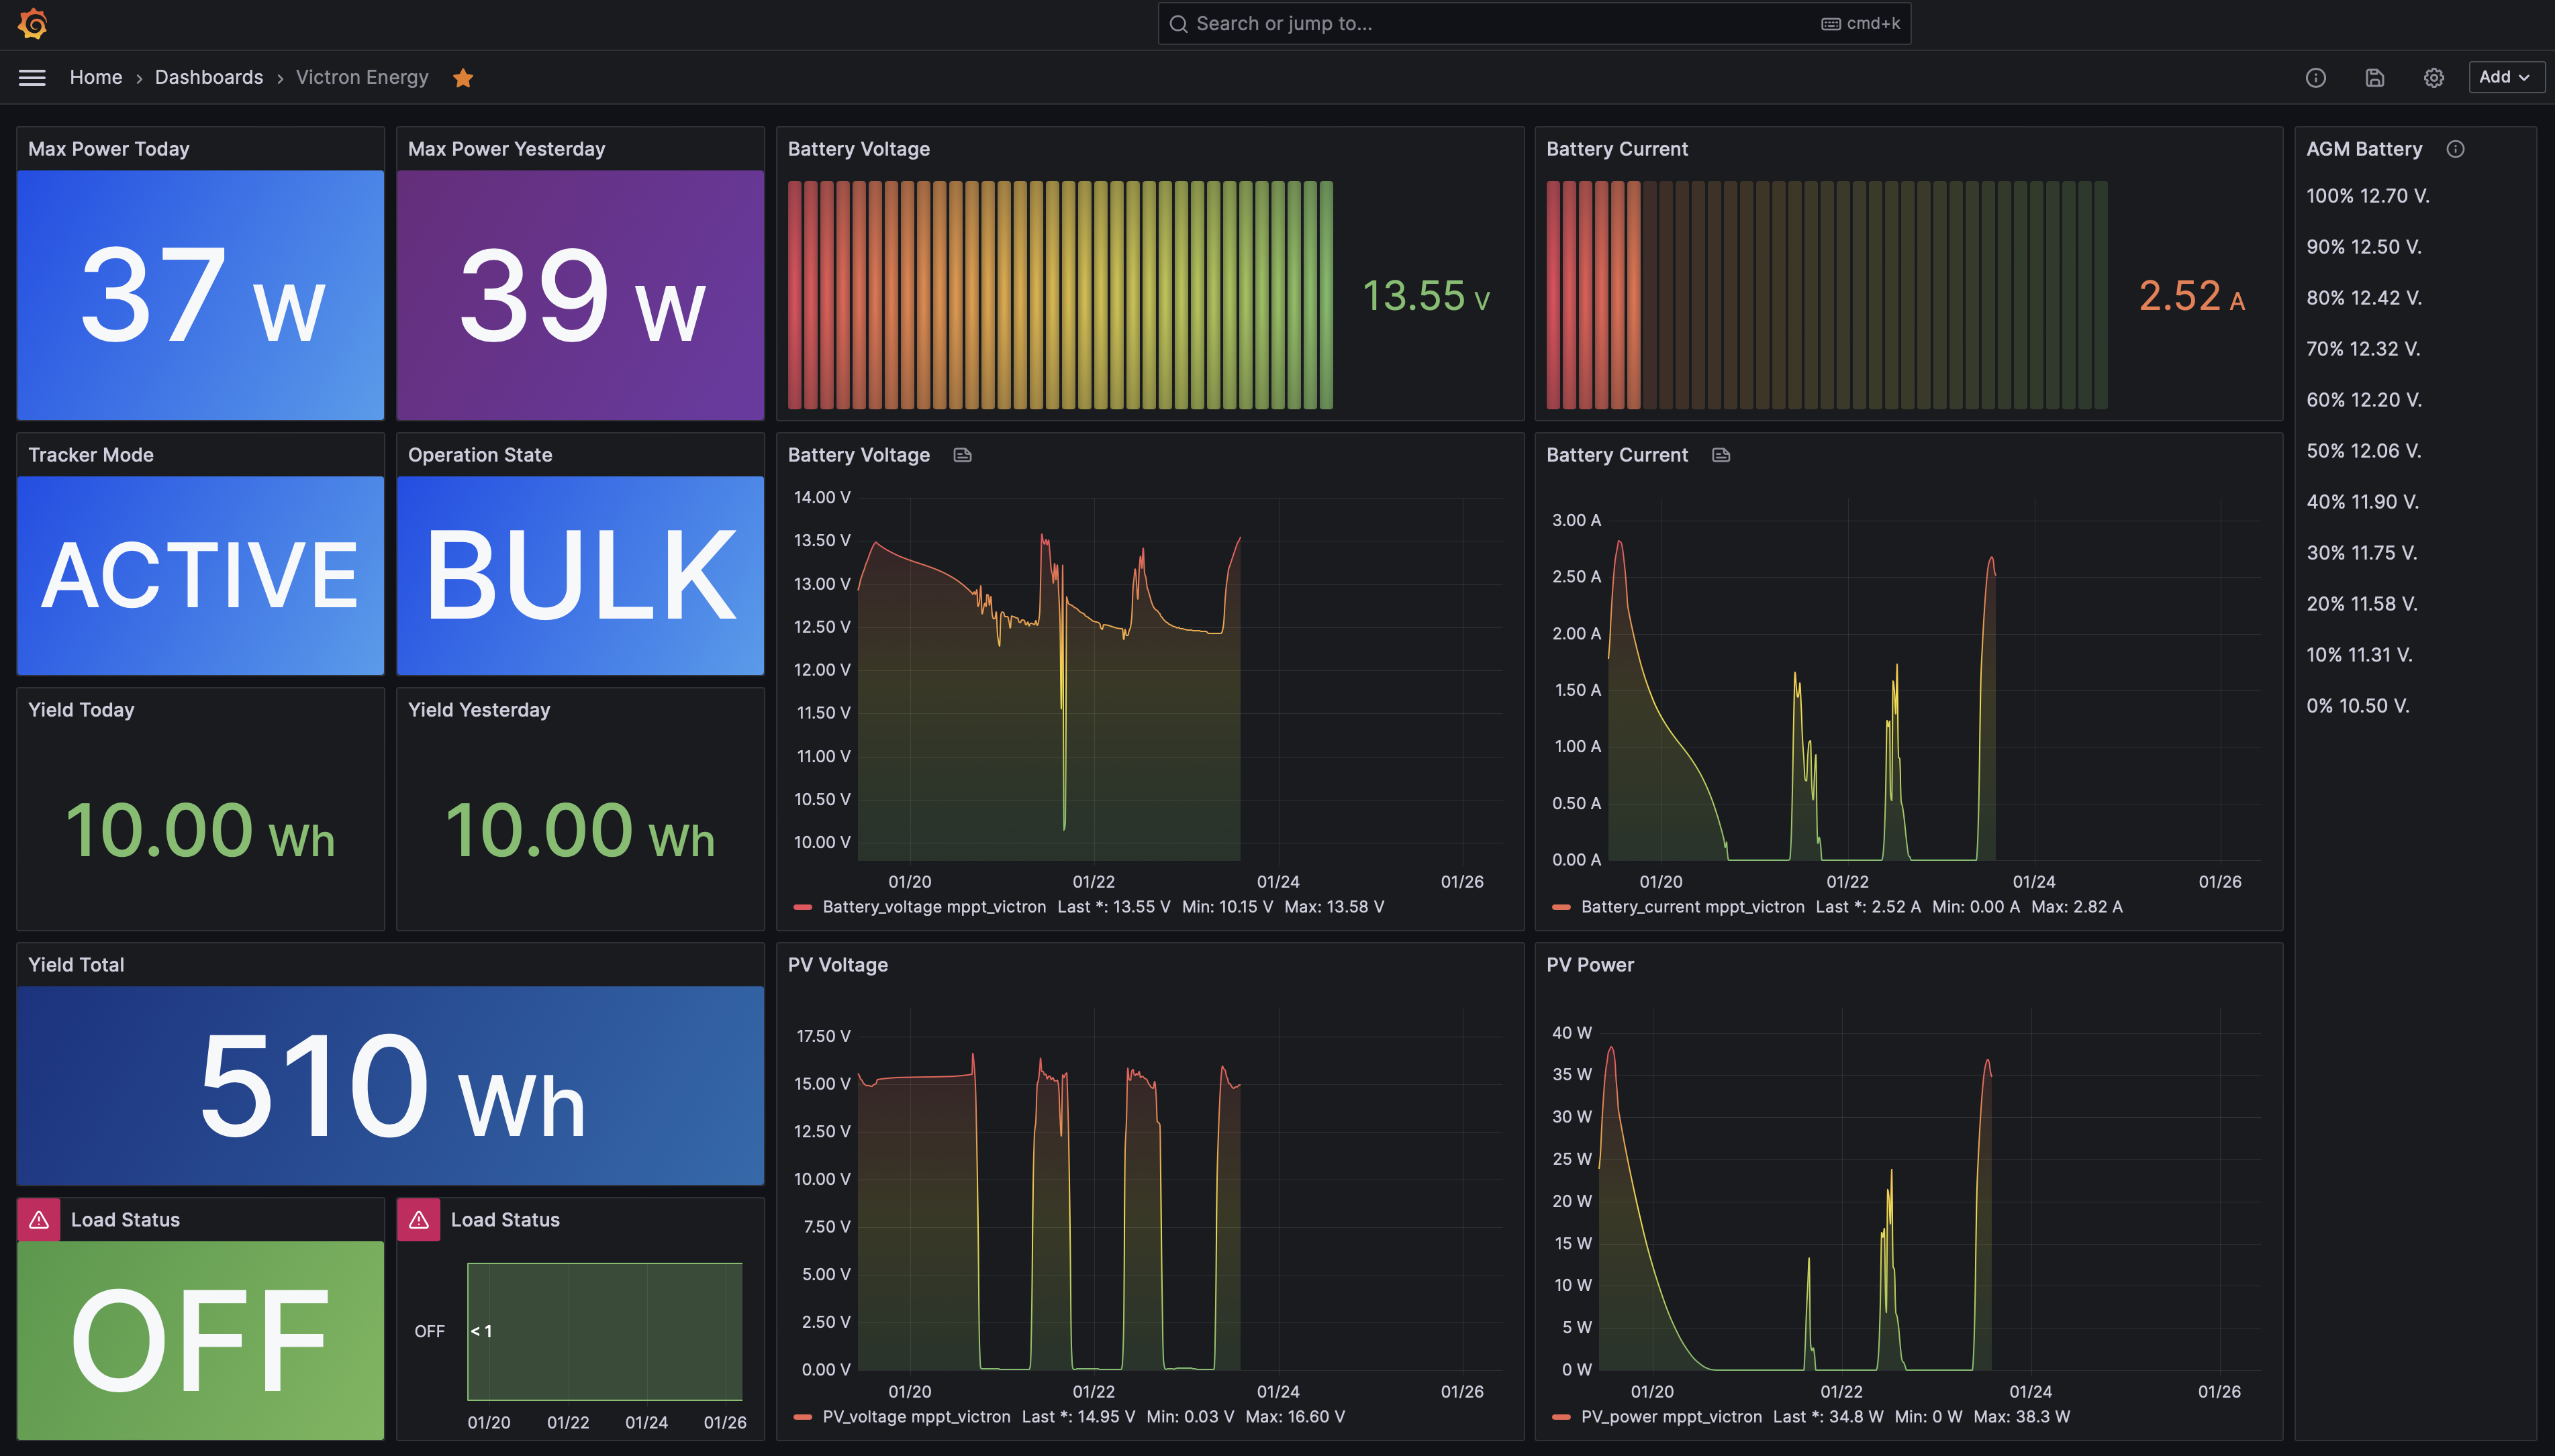Open the PV Voltage panel title
This screenshot has height=1456, width=2555.
click(x=838, y=965)
